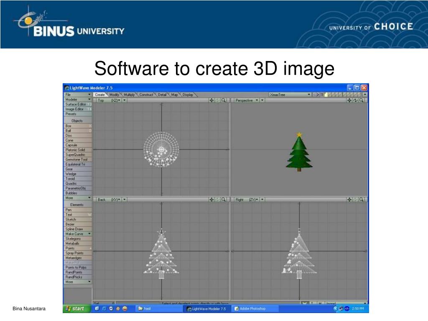Open the XmasTree object dropdown
The image size is (428, 321).
click(x=290, y=95)
